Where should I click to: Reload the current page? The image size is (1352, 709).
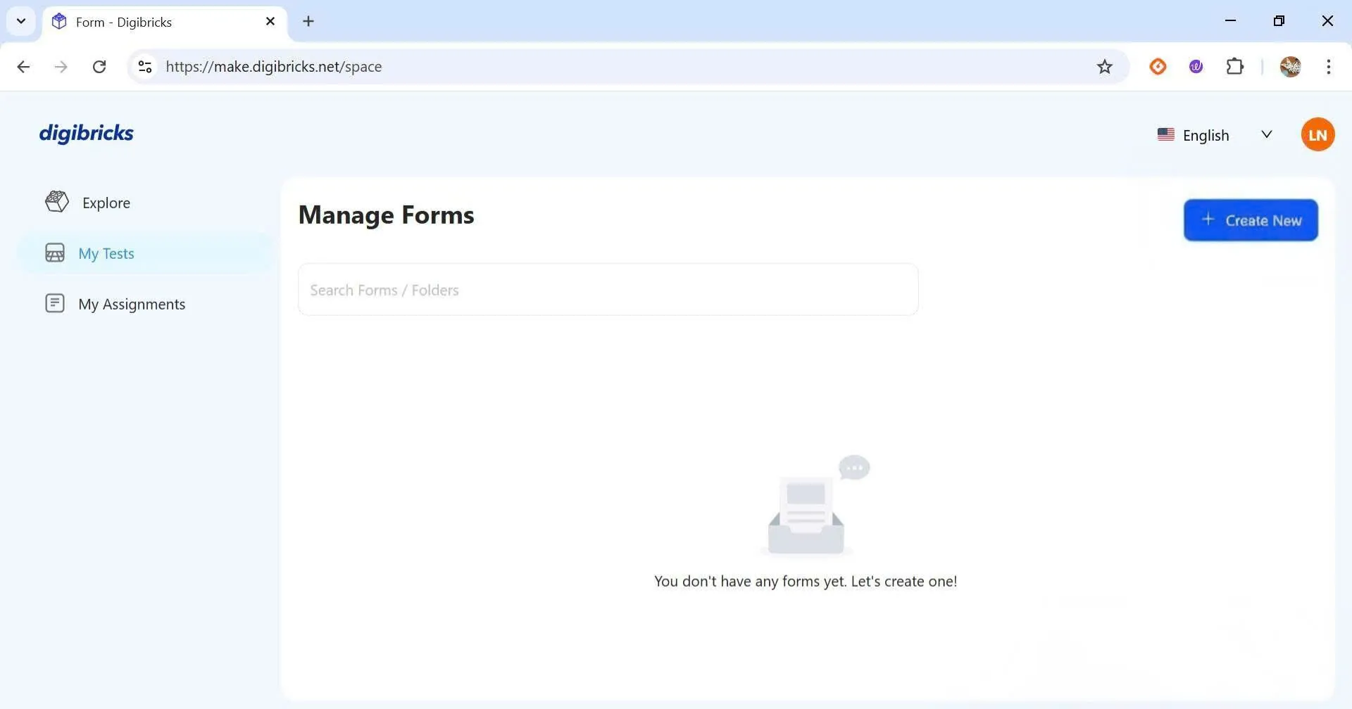[99, 67]
